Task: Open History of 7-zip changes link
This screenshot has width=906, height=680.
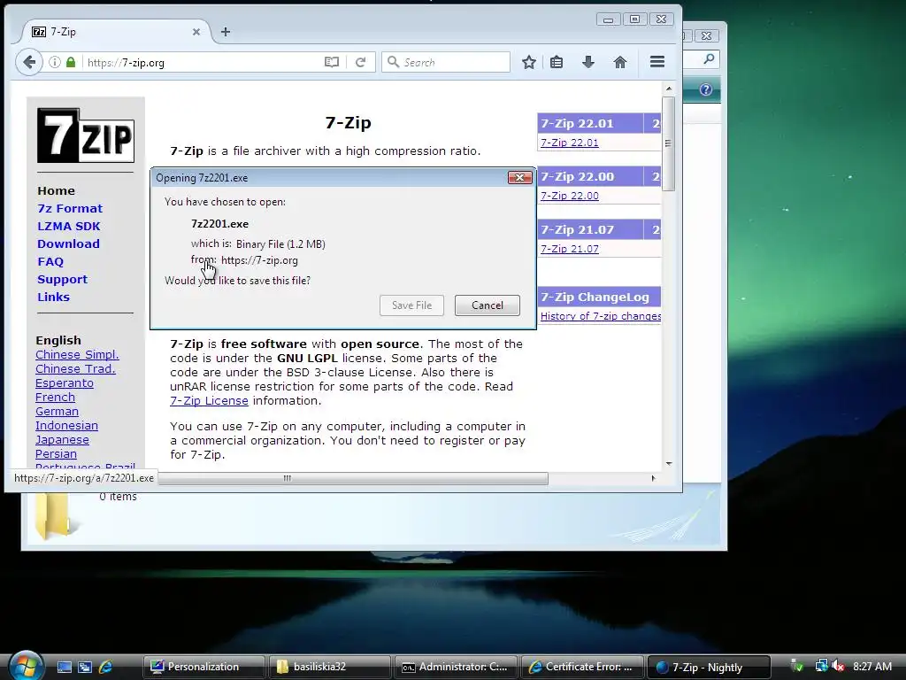Action: pos(601,316)
